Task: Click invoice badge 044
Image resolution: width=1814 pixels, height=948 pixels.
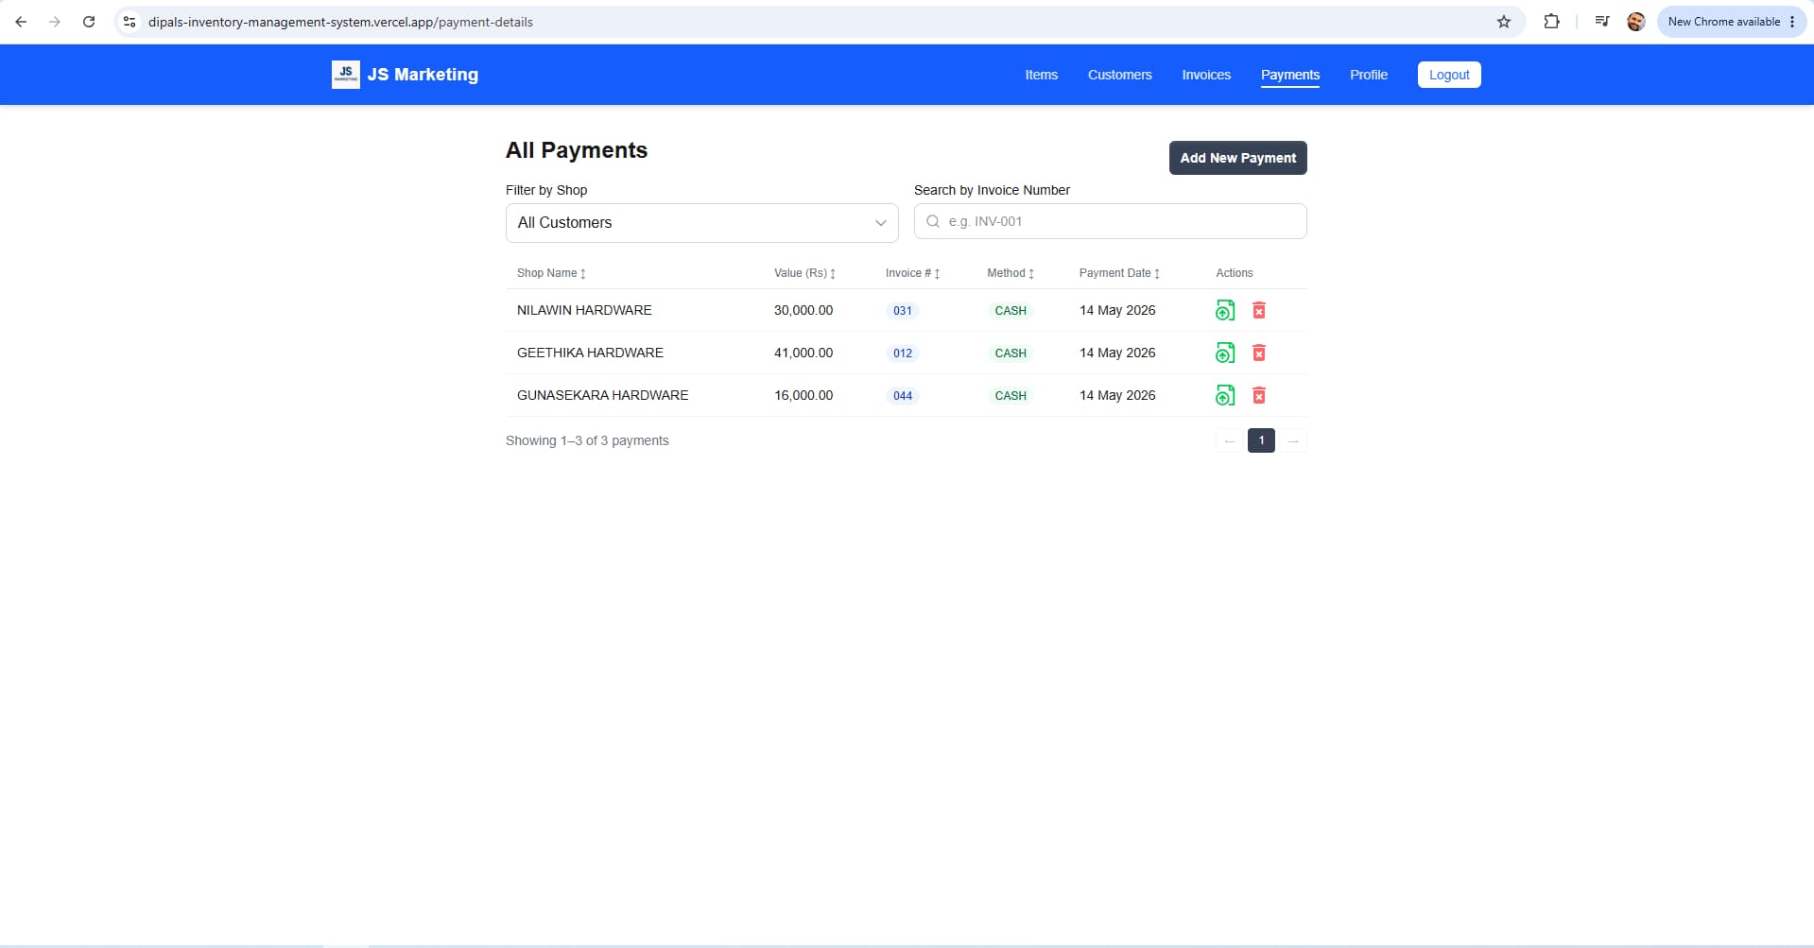Action: [x=903, y=395]
